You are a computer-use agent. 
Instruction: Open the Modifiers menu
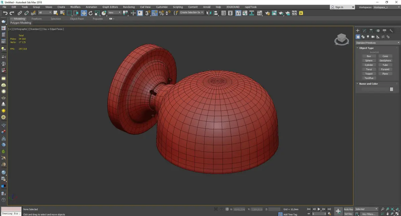(x=75, y=7)
